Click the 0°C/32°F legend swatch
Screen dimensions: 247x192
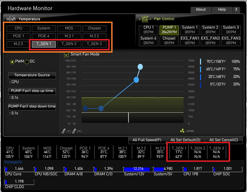(x=201, y=85)
